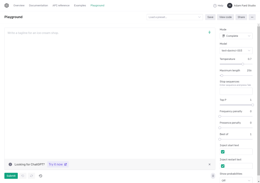This screenshot has height=183, width=260.
Task: Click the Temperature slider handle
Action: [243, 64]
